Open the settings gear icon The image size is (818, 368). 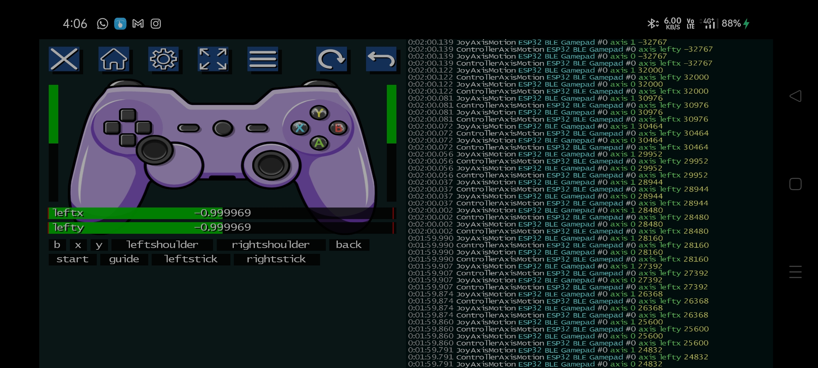(164, 59)
